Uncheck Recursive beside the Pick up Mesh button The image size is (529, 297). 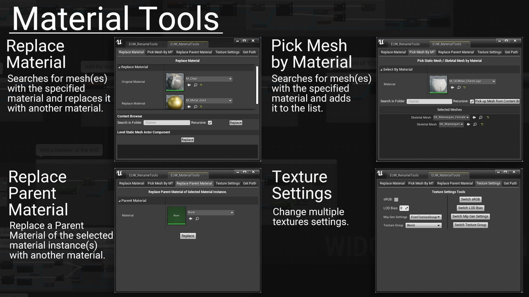(472, 101)
